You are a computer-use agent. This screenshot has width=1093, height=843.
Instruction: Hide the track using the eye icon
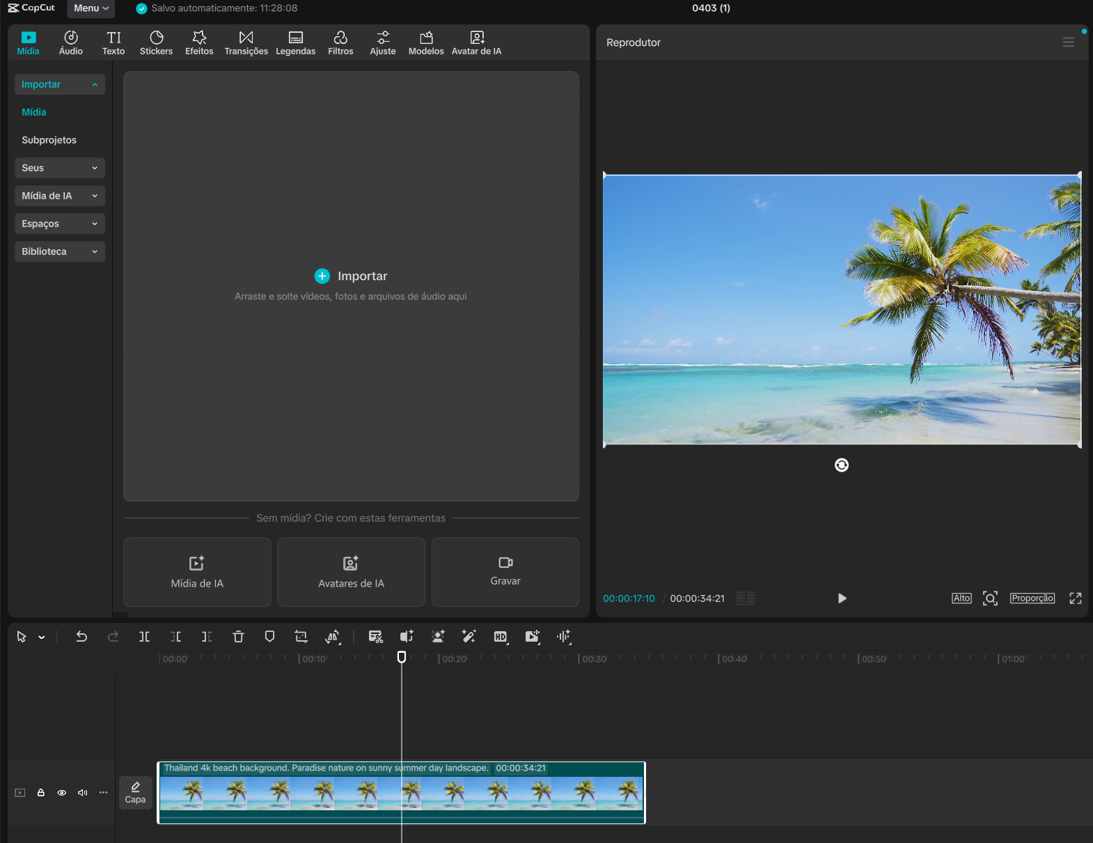pyautogui.click(x=62, y=793)
